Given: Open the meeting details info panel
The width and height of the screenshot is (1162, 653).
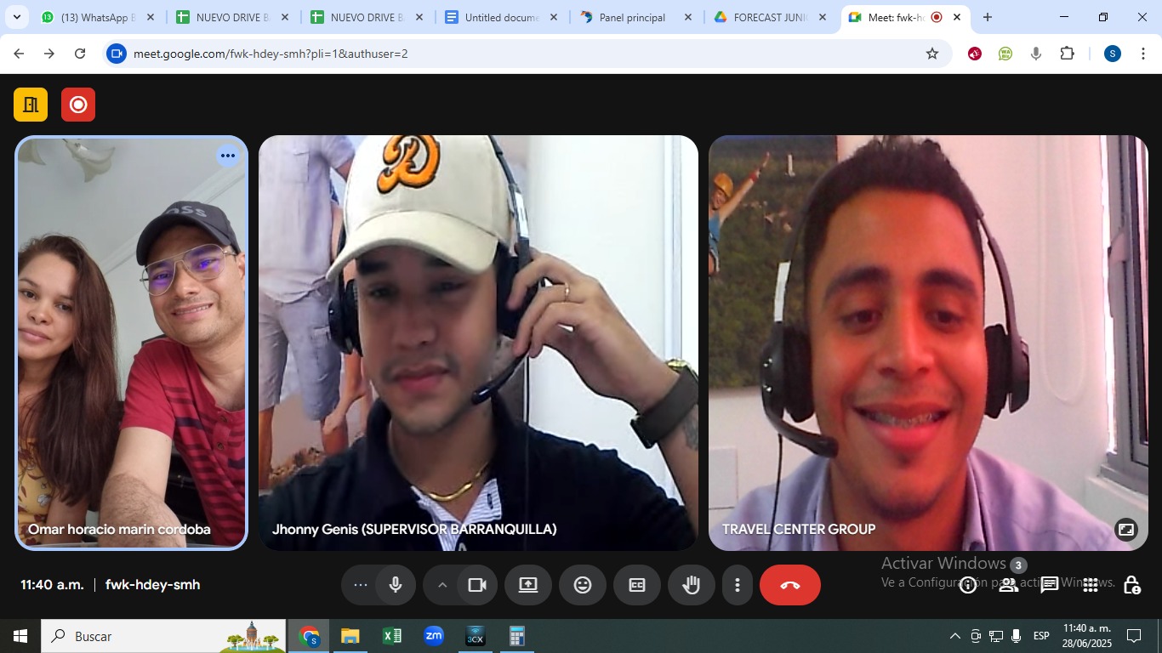Looking at the screenshot, I should 968,585.
